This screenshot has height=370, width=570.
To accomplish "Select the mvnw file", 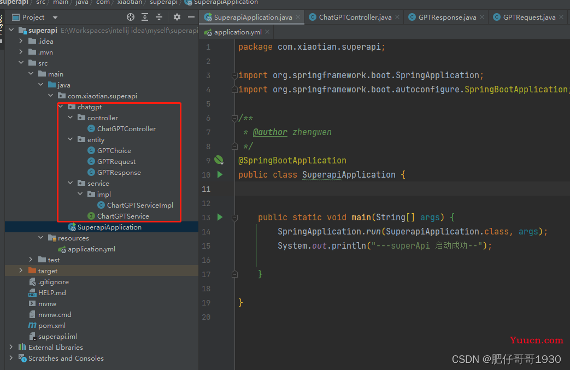I will pyautogui.click(x=47, y=303).
